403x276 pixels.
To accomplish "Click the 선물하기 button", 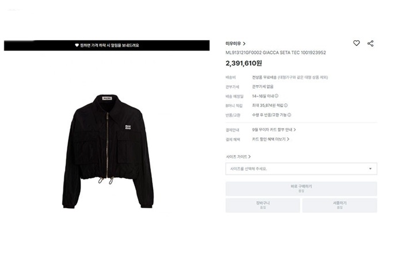I will [x=340, y=205].
